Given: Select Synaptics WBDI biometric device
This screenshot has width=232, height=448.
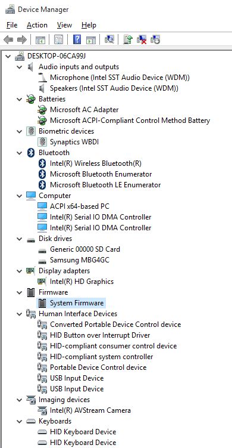Looking at the screenshot, I should coord(74,142).
